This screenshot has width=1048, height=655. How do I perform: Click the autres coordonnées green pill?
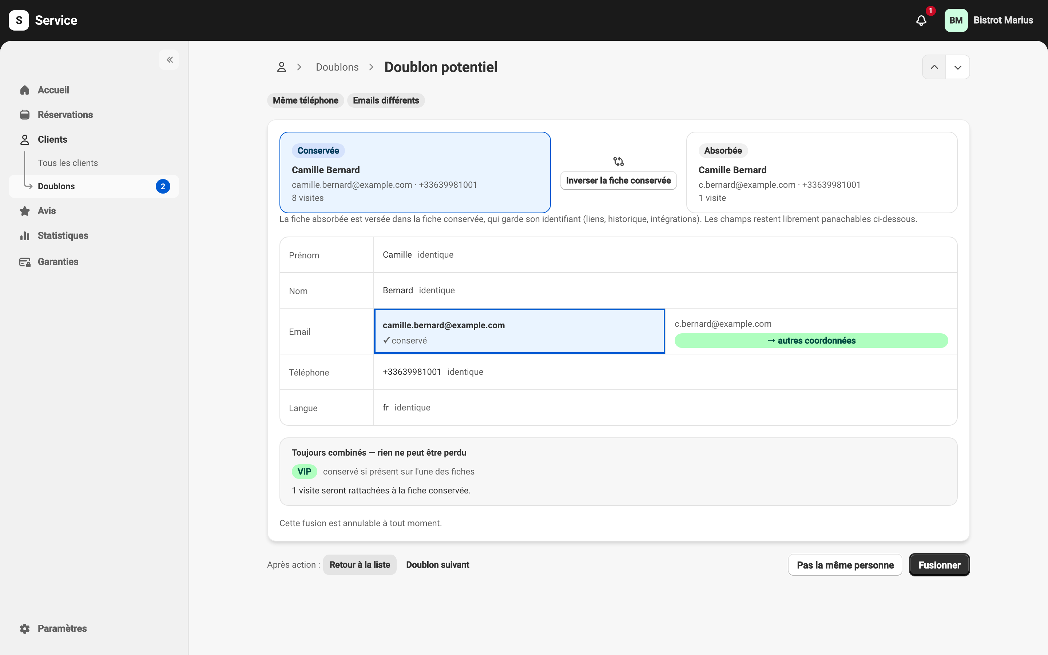811,341
